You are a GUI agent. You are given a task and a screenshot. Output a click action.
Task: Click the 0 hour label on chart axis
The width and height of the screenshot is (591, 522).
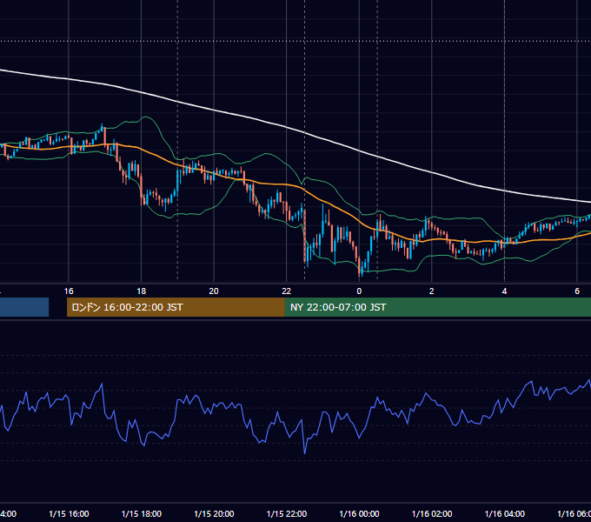359,291
